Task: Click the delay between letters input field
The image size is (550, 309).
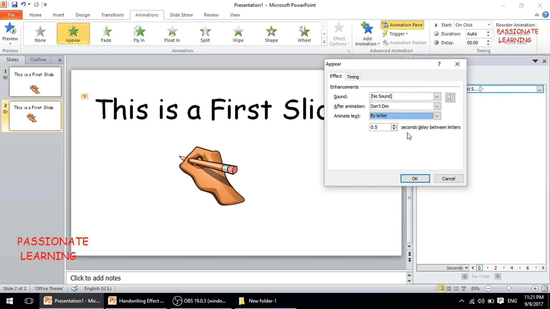Action: 380,127
